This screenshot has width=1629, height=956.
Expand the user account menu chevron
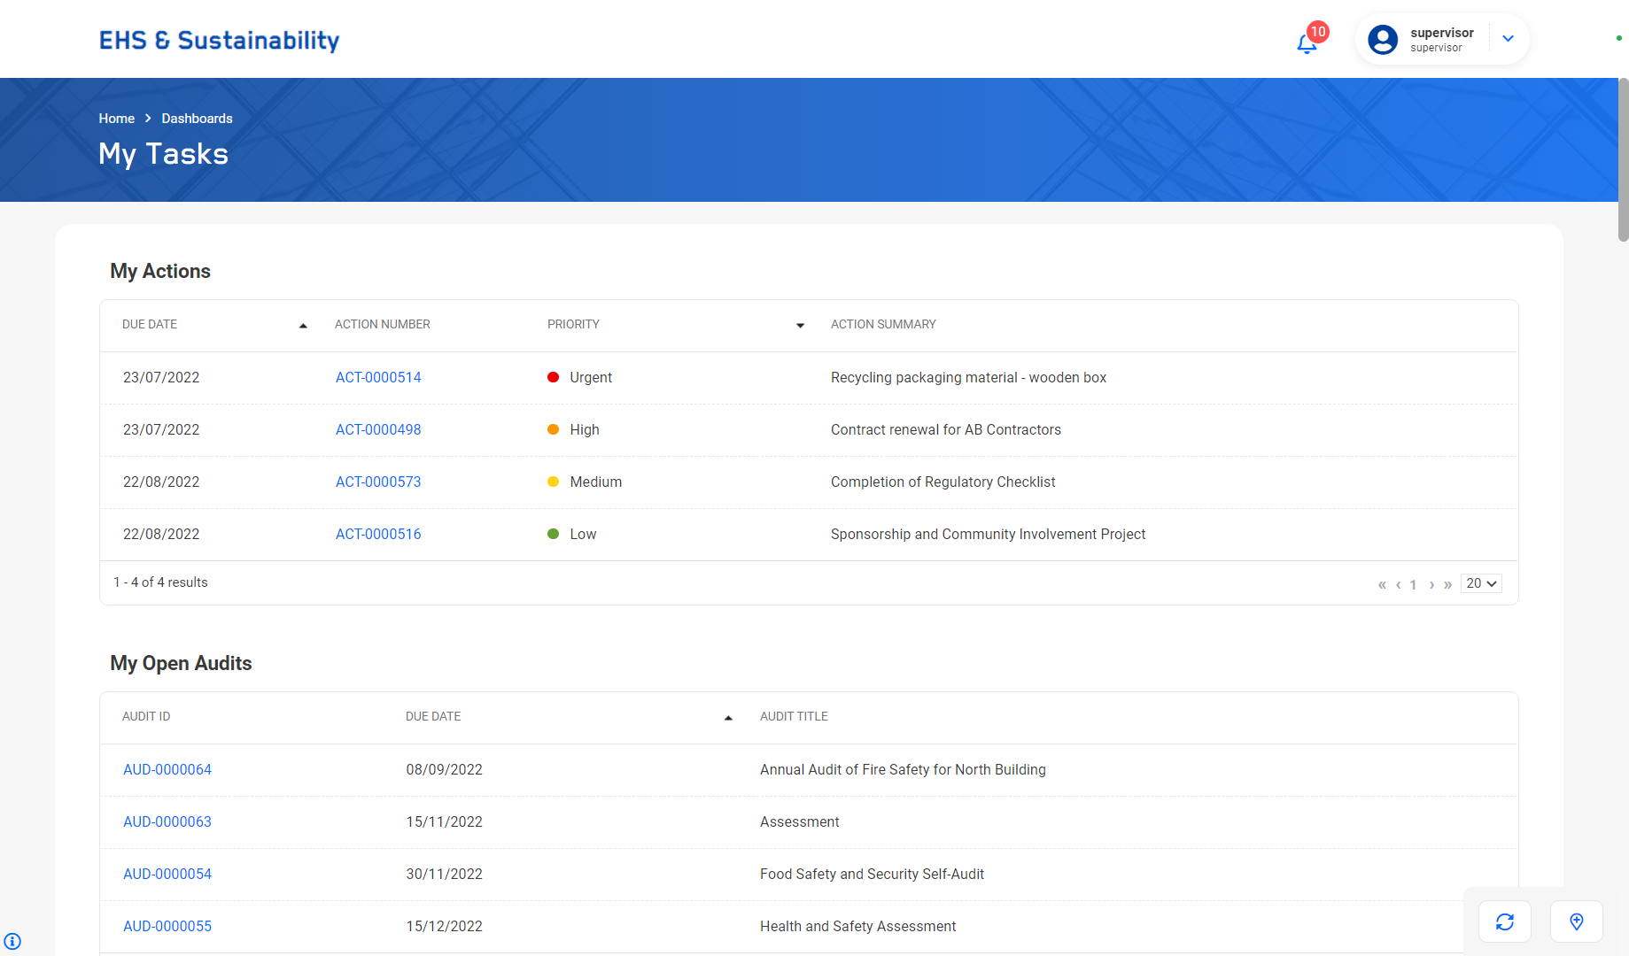tap(1507, 39)
